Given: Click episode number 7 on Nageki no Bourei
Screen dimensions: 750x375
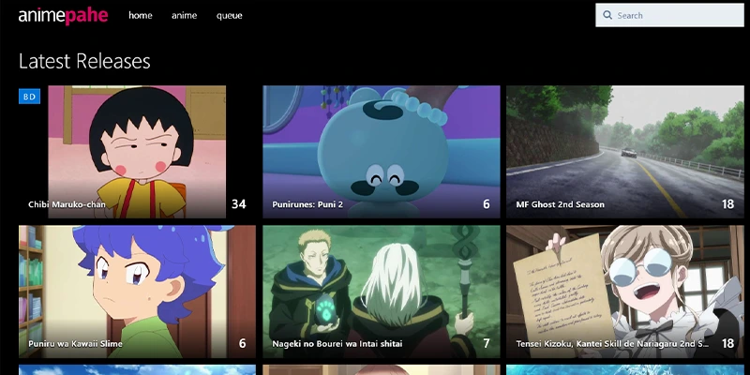Looking at the screenshot, I should 487,343.
